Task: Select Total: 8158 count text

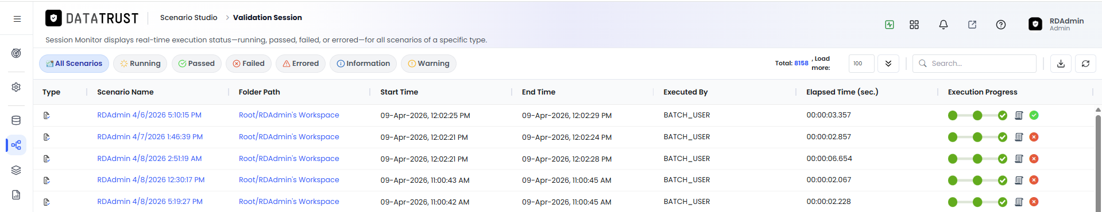Action: tap(791, 63)
